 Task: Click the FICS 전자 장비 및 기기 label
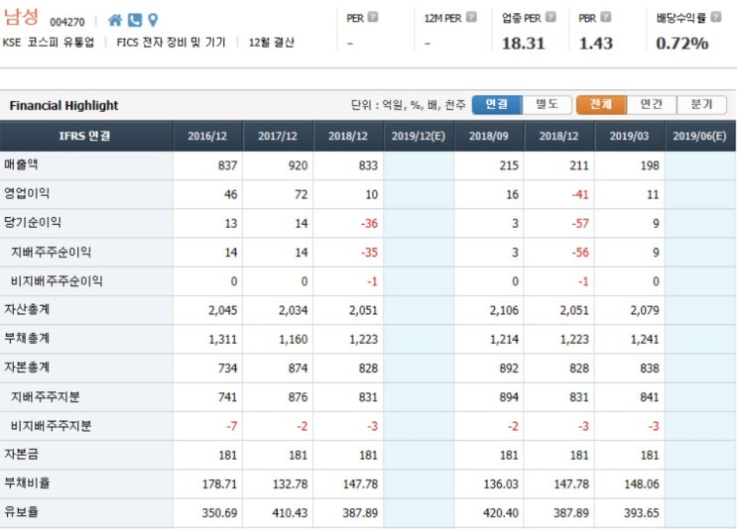click(171, 43)
